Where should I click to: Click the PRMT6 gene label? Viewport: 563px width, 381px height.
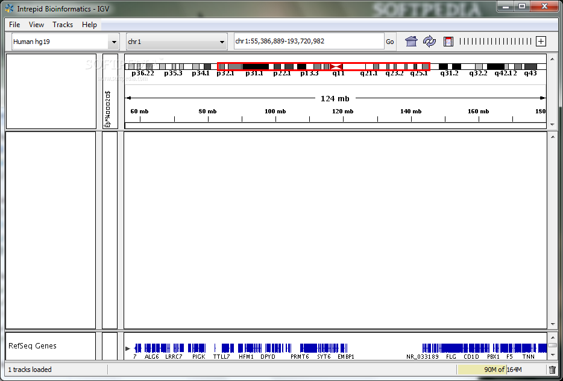point(300,357)
